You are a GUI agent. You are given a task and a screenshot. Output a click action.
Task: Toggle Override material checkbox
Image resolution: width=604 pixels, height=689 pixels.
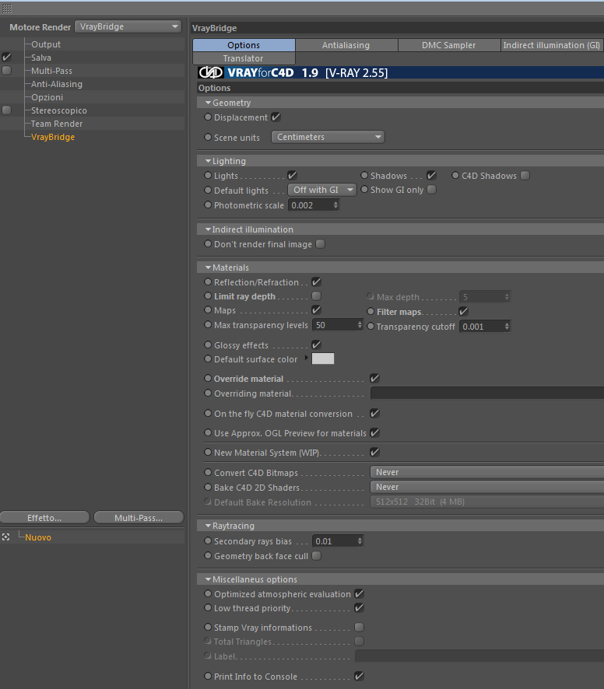[x=375, y=379]
